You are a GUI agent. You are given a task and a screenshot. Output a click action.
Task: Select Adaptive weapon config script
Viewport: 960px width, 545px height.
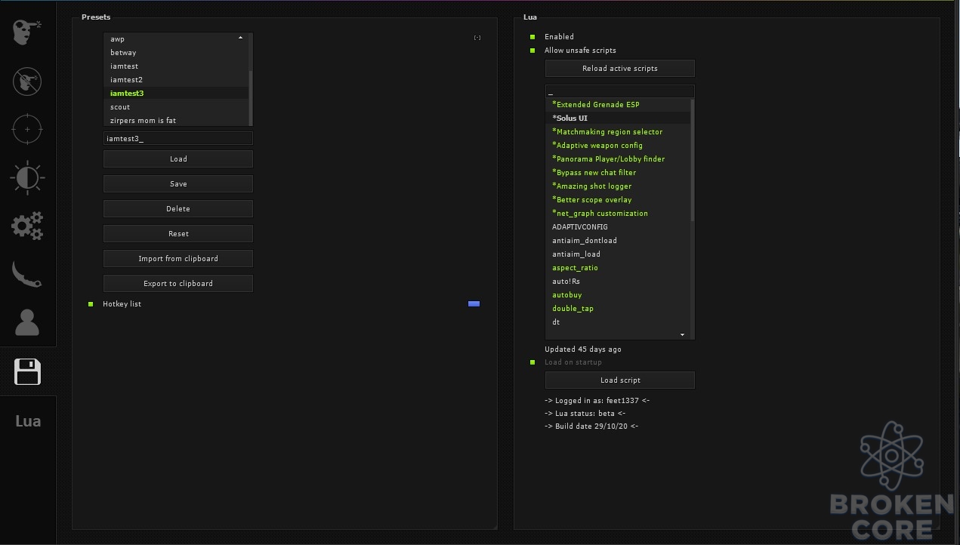(617, 146)
